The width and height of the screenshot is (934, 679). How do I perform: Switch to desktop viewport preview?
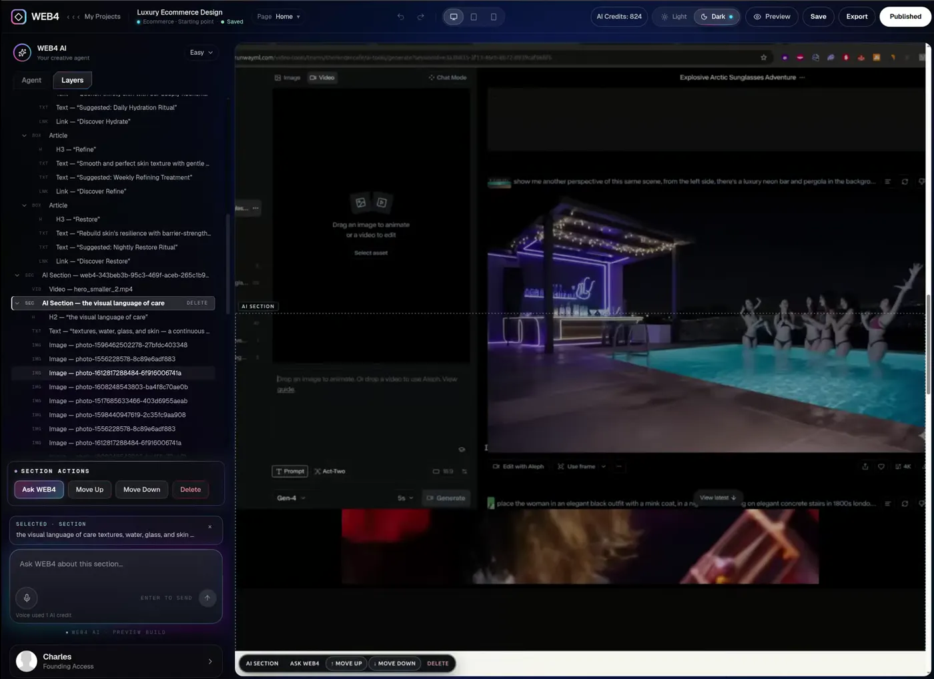[454, 17]
